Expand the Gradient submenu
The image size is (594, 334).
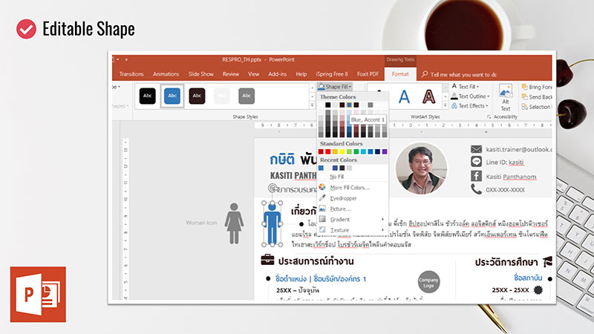coord(341,220)
